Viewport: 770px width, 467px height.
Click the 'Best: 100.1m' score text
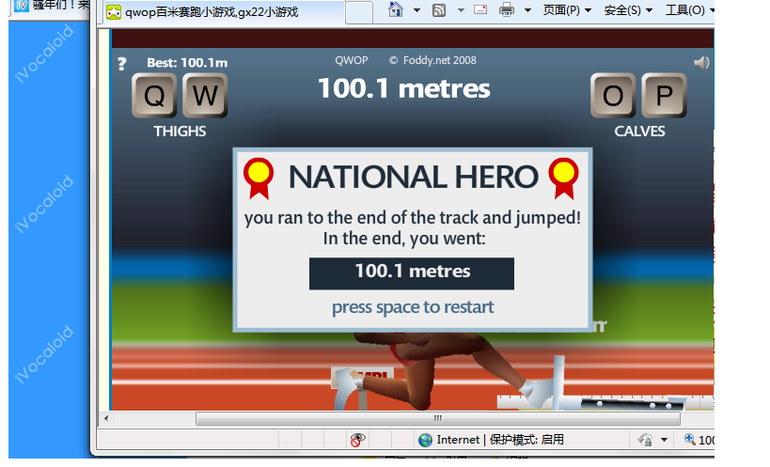point(187,63)
